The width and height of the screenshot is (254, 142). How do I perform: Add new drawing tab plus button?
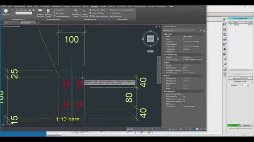[x=38, y=23]
